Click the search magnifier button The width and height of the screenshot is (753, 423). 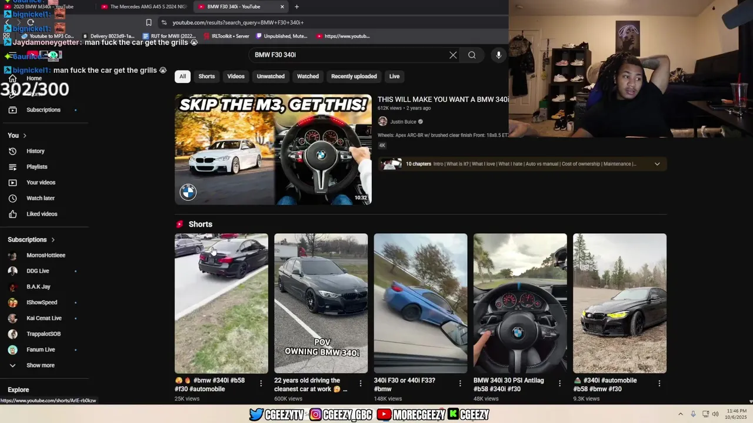pos(472,55)
